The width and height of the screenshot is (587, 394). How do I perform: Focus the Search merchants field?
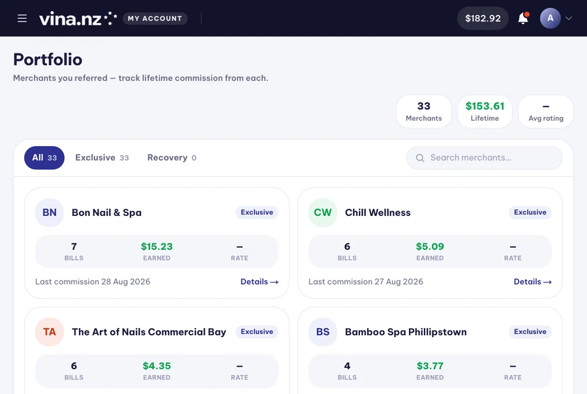point(484,158)
